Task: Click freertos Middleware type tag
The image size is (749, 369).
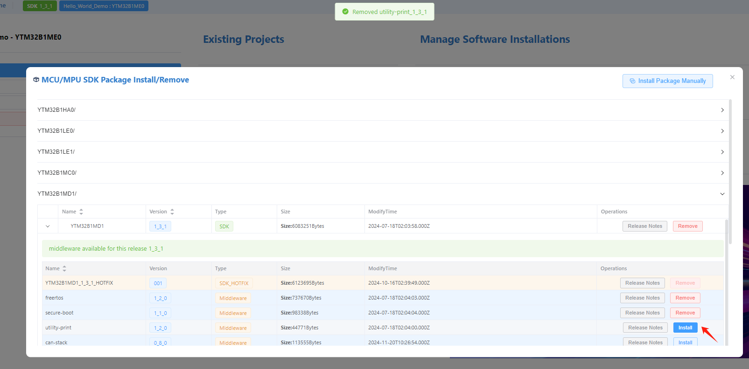Action: click(233, 298)
